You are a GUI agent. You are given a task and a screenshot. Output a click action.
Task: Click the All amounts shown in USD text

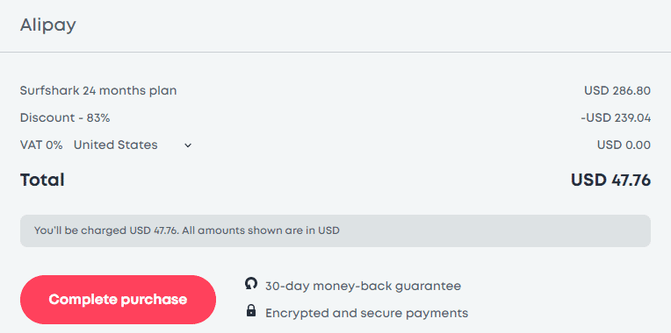[262, 230]
